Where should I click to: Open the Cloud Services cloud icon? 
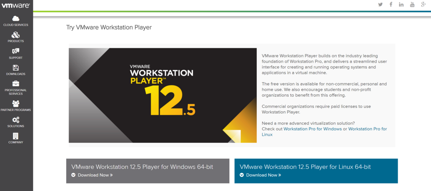click(x=16, y=18)
